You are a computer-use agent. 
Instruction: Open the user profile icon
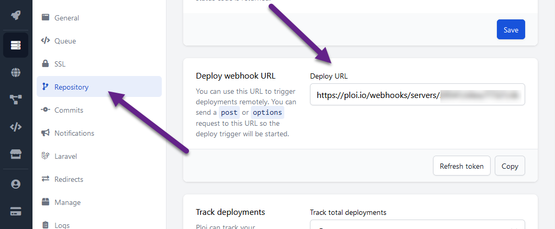point(16,184)
